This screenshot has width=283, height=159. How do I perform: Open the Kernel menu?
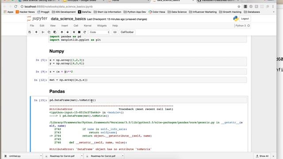(88, 26)
